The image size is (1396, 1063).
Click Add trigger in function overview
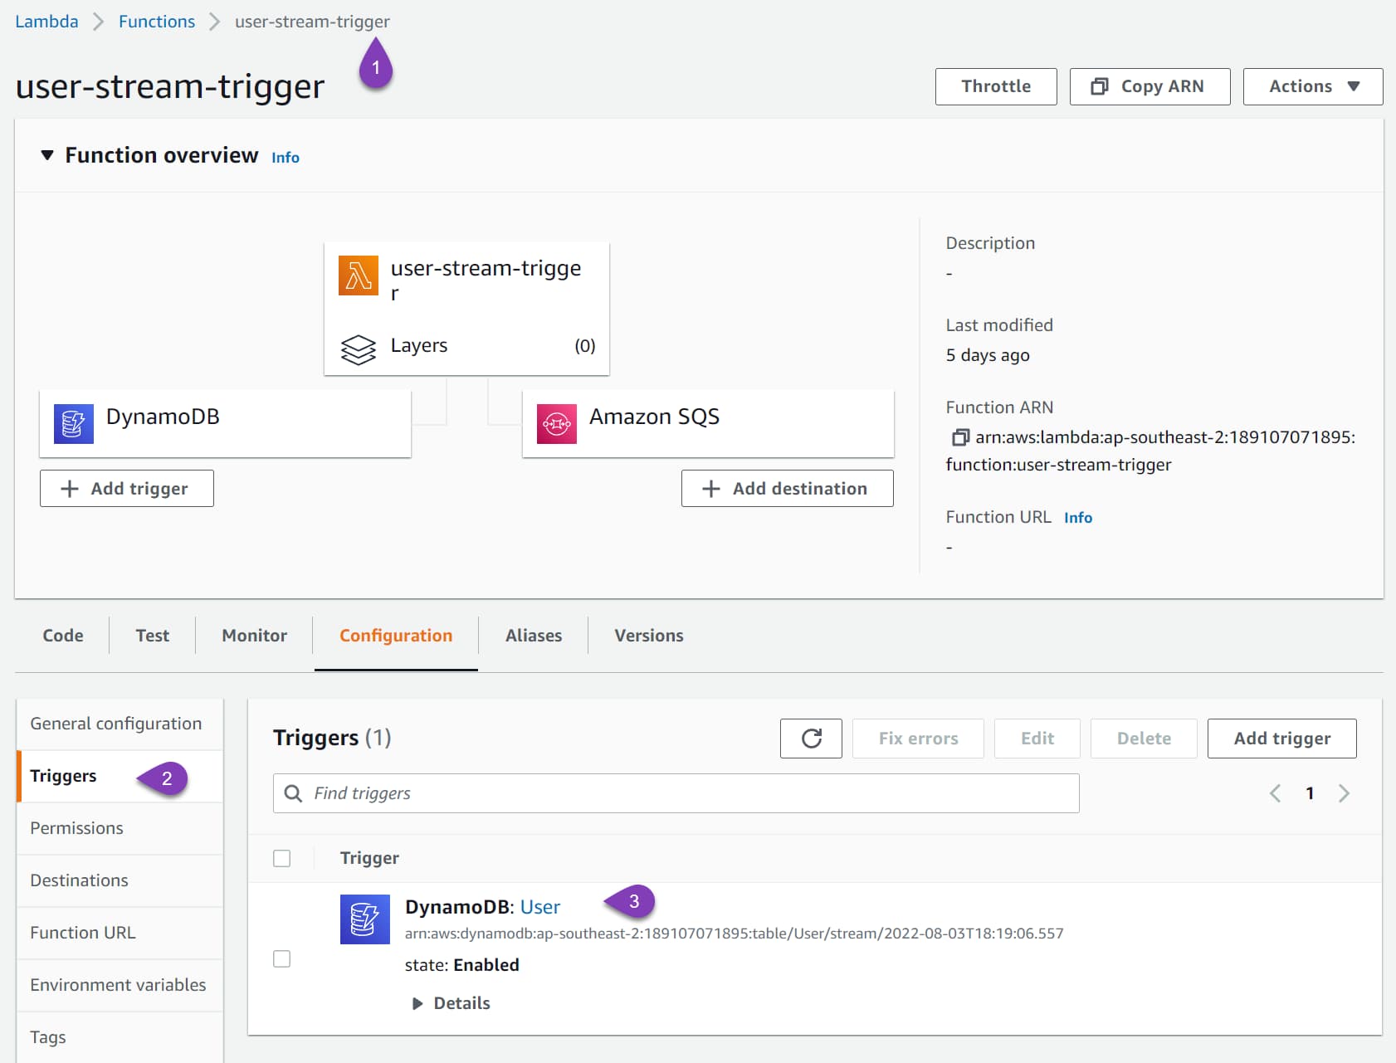pyautogui.click(x=127, y=489)
